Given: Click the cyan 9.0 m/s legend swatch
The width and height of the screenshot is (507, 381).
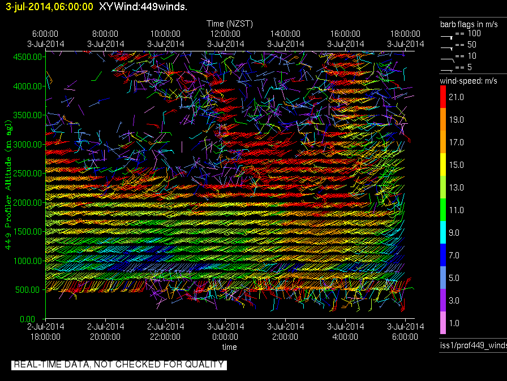Looking at the screenshot, I should click(443, 232).
